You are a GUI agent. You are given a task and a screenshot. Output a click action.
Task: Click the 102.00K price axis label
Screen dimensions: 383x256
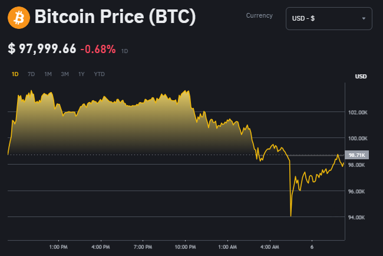pyautogui.click(x=358, y=112)
